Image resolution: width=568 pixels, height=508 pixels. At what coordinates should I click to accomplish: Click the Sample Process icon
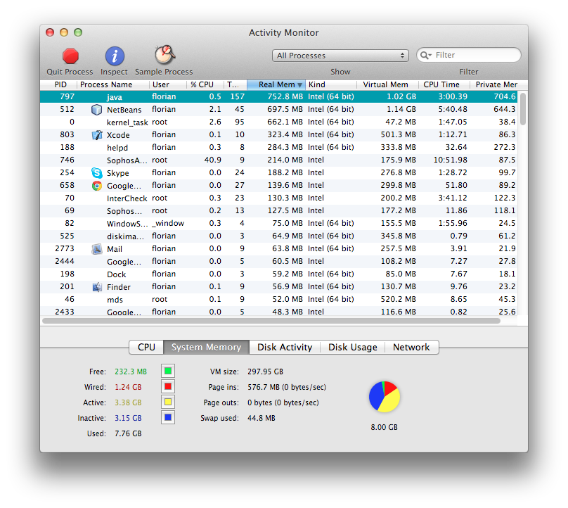[x=164, y=56]
